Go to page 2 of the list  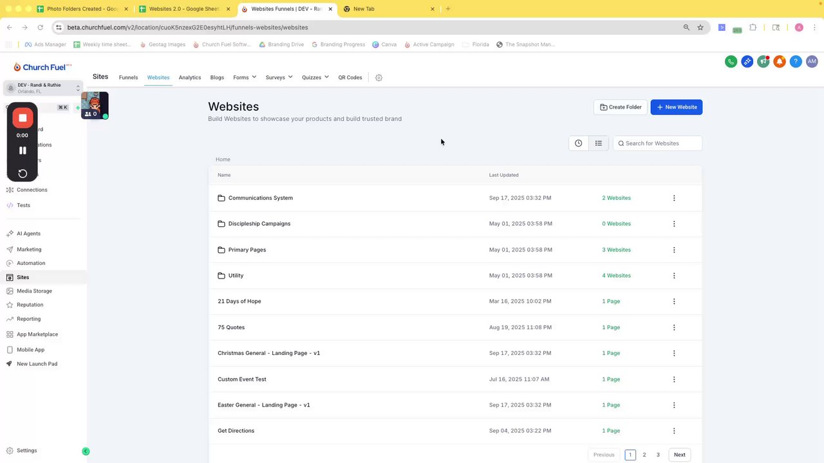coord(644,455)
